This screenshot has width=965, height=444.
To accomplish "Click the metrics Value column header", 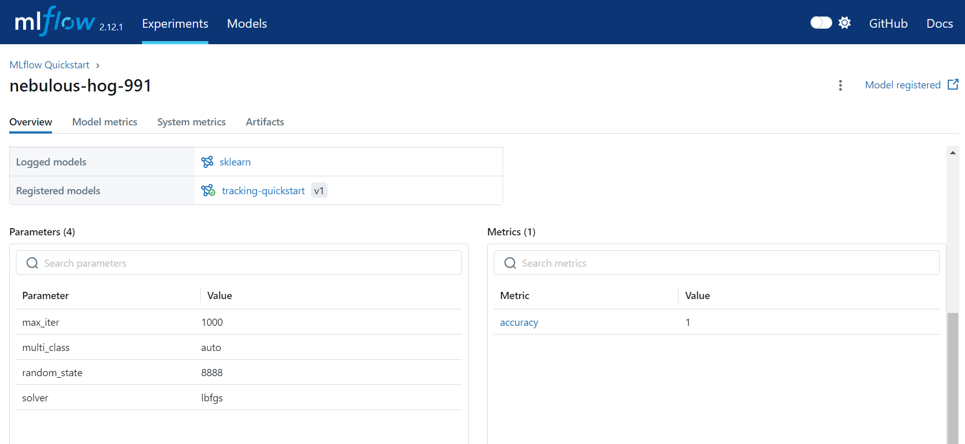I will click(698, 295).
